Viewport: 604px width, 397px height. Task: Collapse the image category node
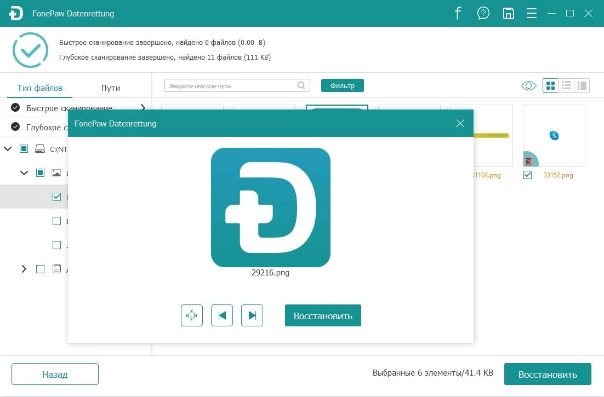24,172
